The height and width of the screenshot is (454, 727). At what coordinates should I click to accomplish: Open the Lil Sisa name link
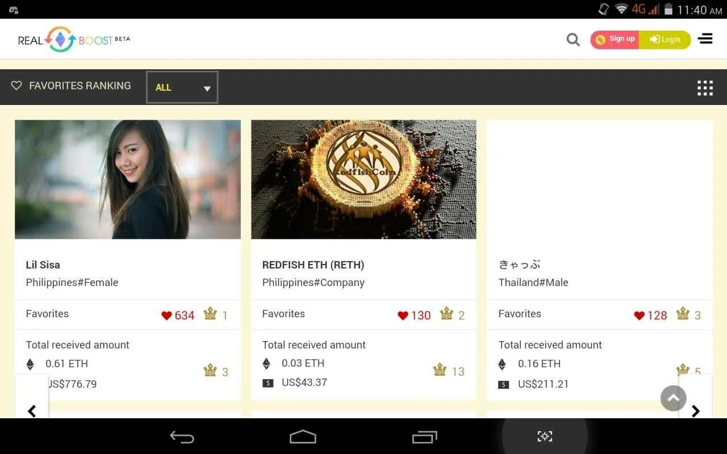(x=43, y=265)
